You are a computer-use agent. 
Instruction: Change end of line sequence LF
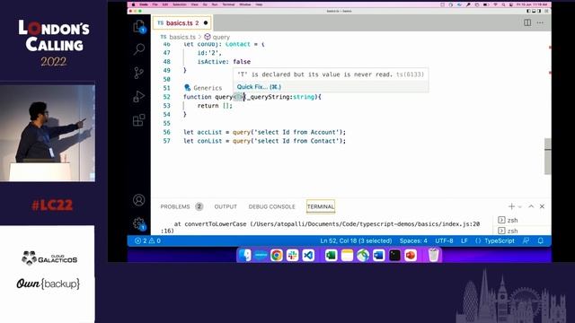point(464,240)
